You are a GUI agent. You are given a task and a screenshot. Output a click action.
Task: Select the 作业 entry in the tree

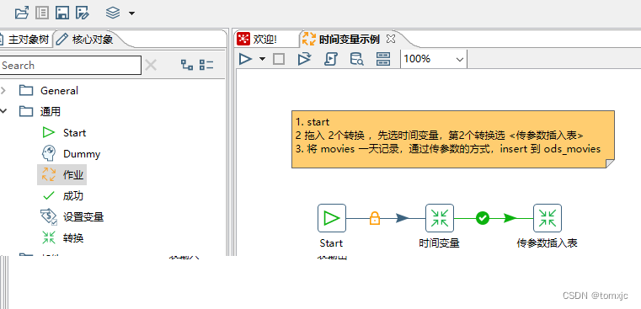point(73,175)
